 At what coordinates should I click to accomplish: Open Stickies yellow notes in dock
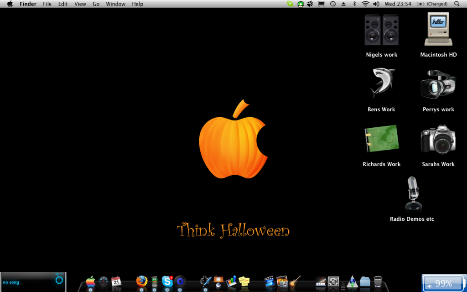(244, 281)
